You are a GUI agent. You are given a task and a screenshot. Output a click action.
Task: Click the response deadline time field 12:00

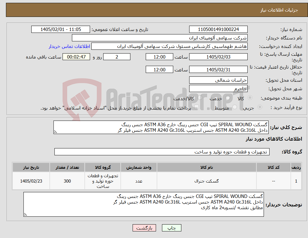(x=159, y=57)
